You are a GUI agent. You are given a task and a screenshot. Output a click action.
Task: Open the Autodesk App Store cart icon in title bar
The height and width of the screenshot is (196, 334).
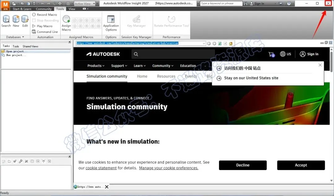280,4
